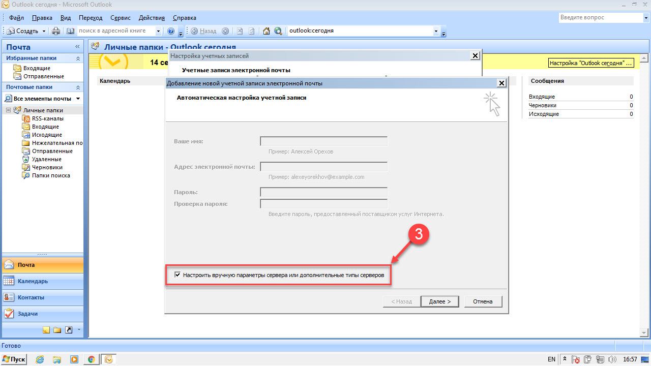Image resolution: width=651 pixels, height=366 pixels.
Task: Click Входящие in Сообщения summary
Action: [x=542, y=97]
